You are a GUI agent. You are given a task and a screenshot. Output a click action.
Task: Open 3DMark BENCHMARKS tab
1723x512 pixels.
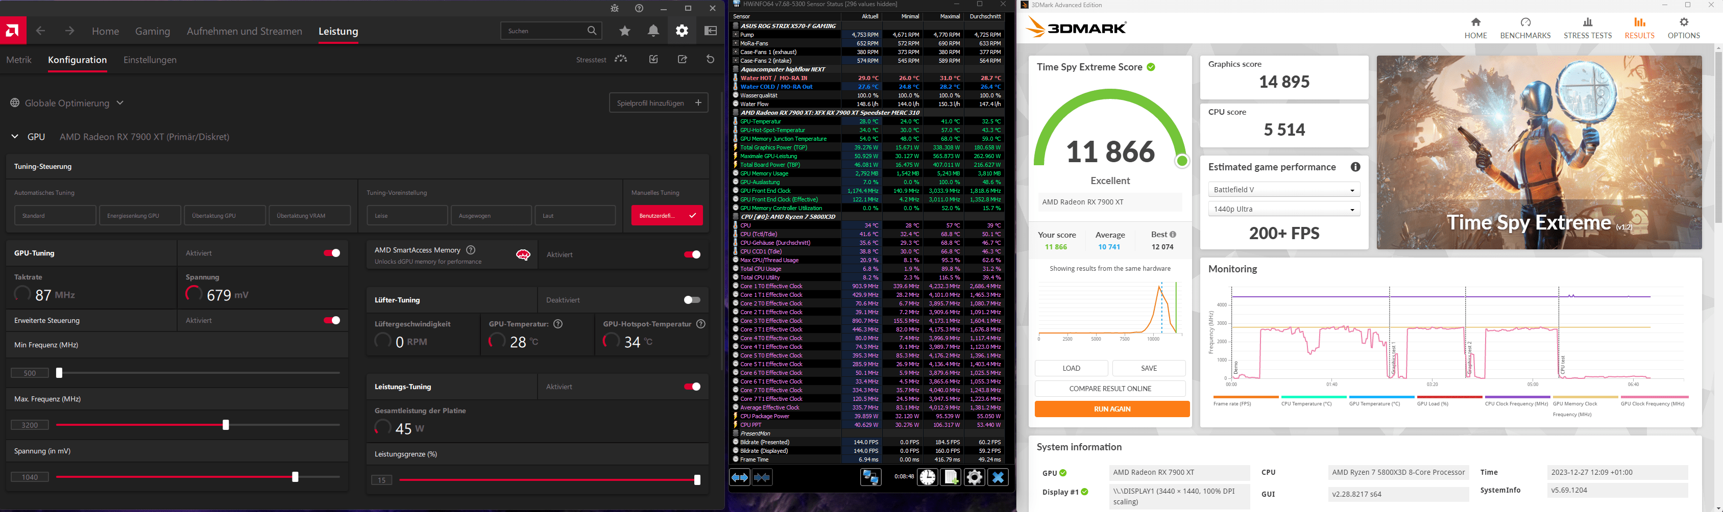pos(1525,28)
